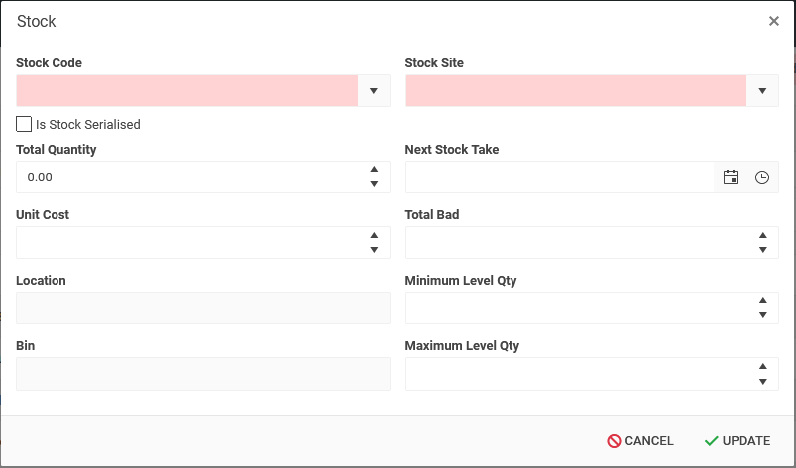The height and width of the screenshot is (468, 796).
Task: Decrease Total Bad with down arrow
Action: point(762,250)
